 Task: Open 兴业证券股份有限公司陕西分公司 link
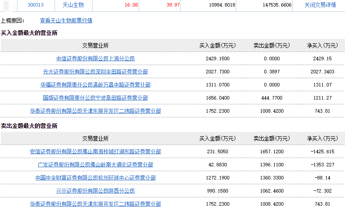pyautogui.click(x=96, y=191)
